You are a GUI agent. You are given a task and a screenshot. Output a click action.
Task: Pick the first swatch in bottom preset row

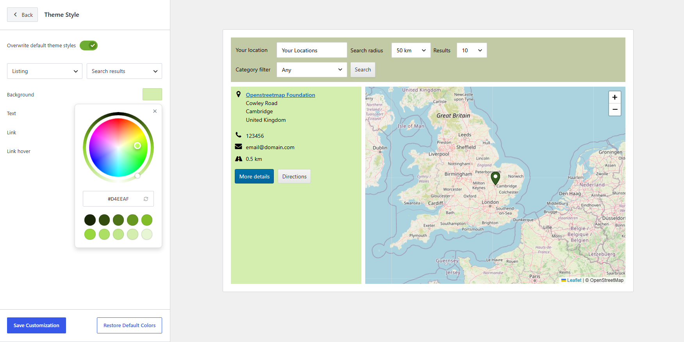pos(90,234)
